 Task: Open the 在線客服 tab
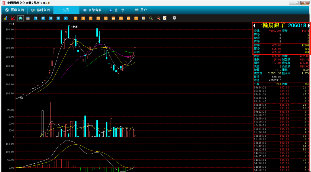(92, 10)
